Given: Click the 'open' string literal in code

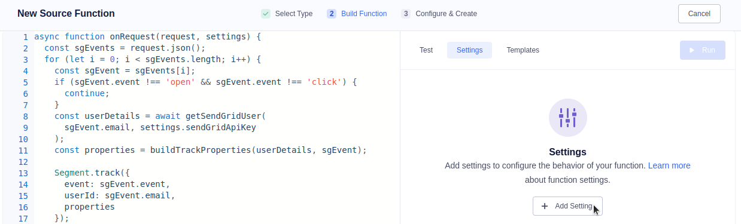Looking at the screenshot, I should (181, 82).
